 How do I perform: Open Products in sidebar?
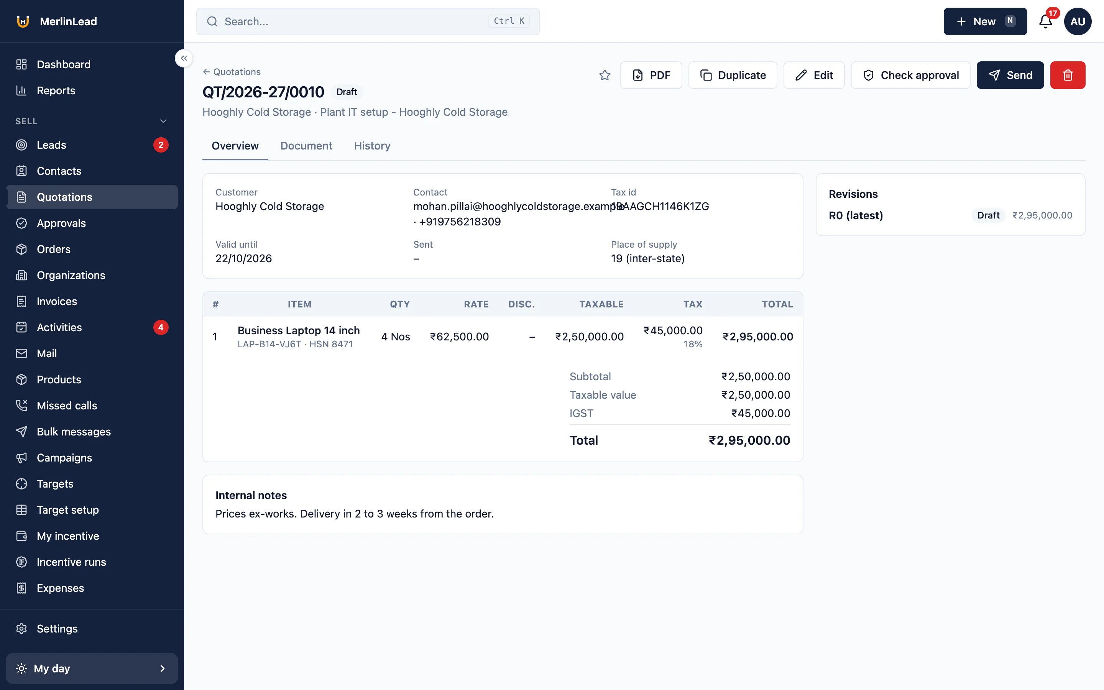[x=92, y=379]
